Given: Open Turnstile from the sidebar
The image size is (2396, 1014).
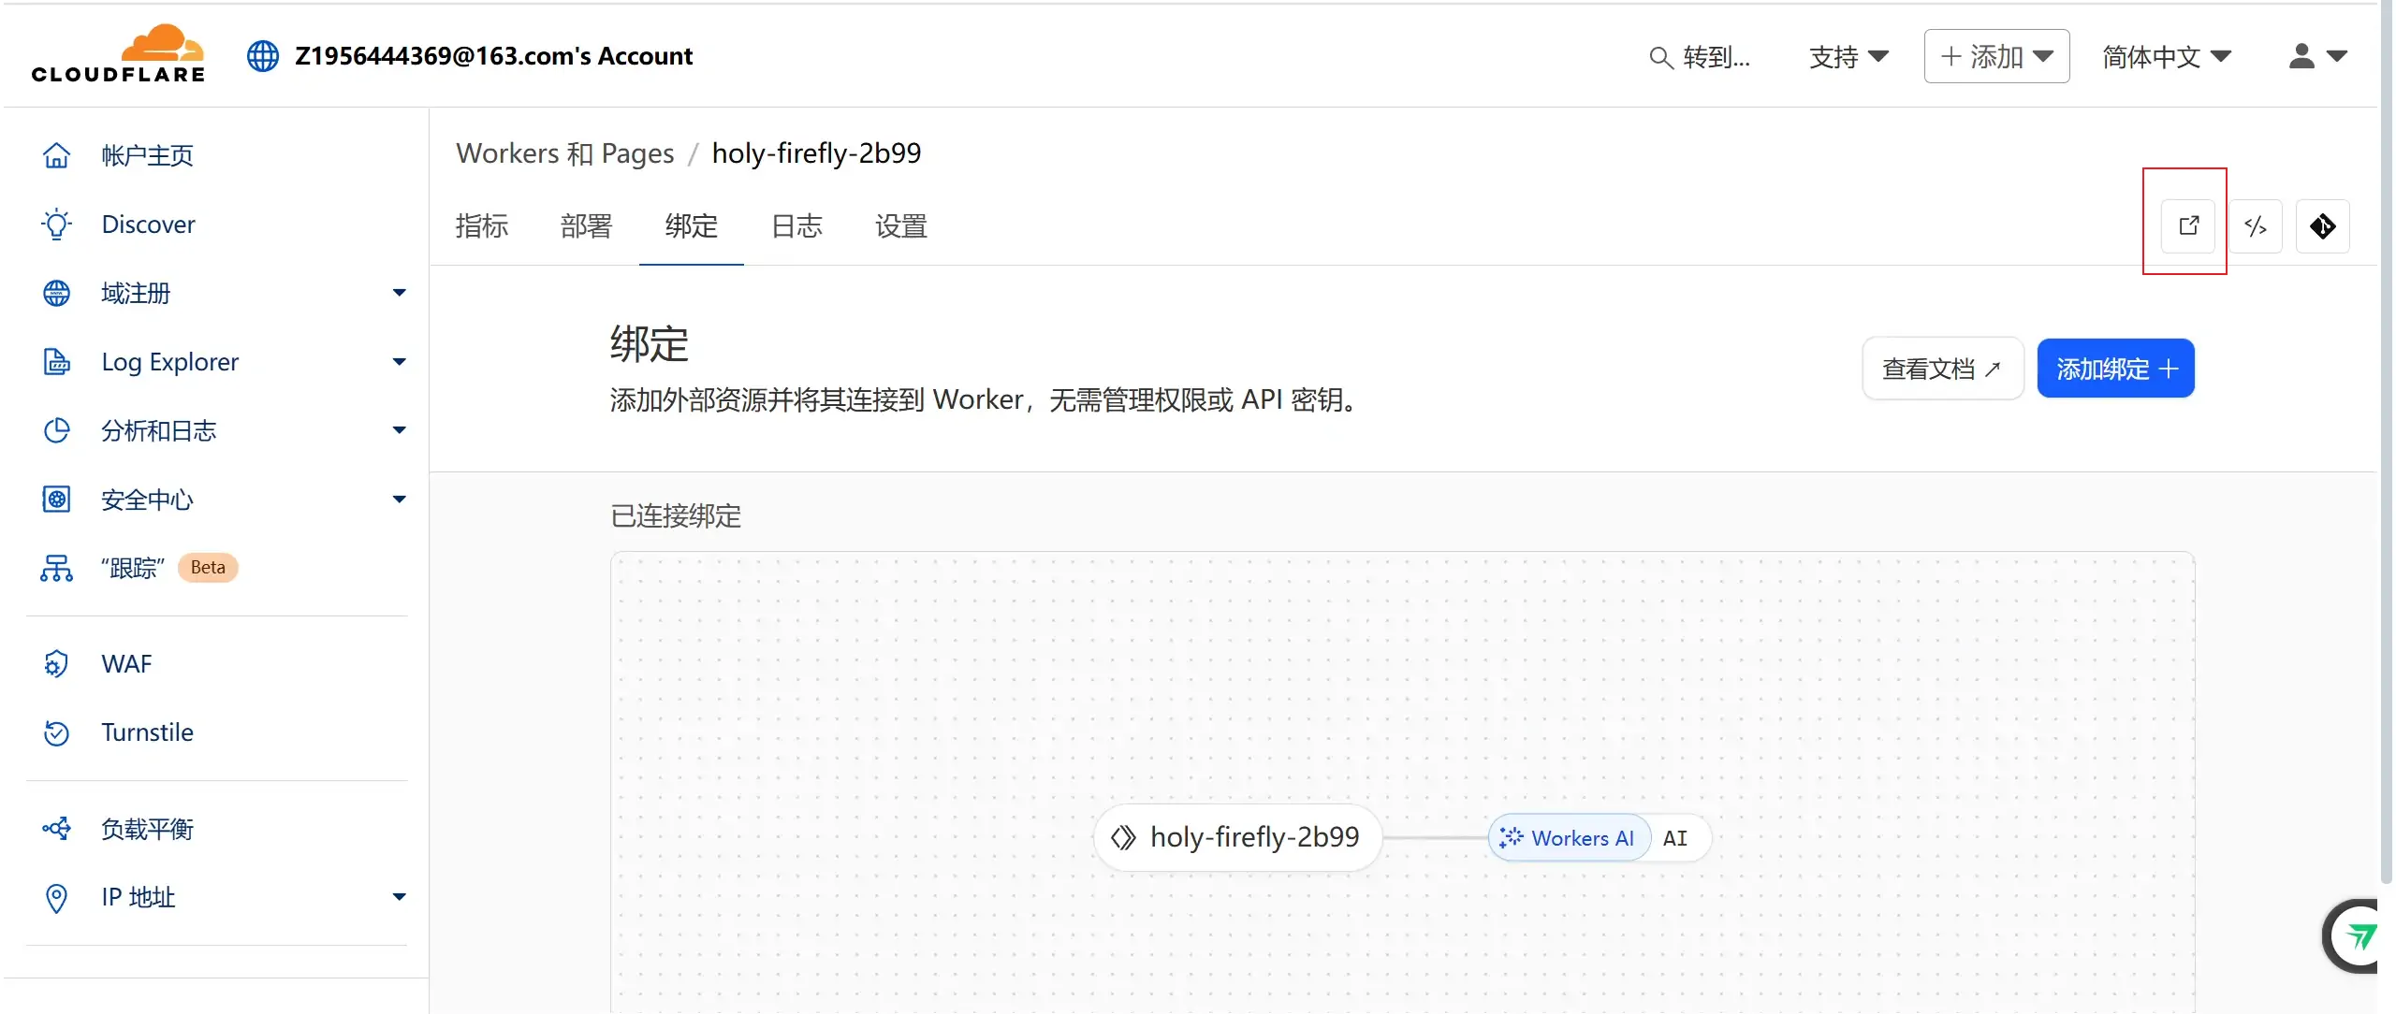Looking at the screenshot, I should point(147,732).
